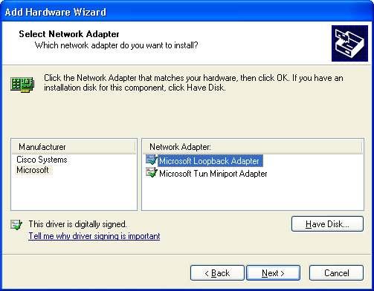Click the Manufacturer column header
This screenshot has width=374, height=291.
tap(74, 147)
